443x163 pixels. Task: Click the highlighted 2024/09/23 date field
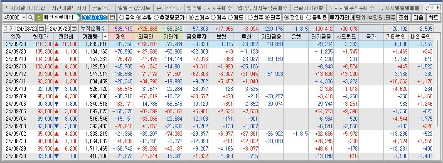point(95,17)
